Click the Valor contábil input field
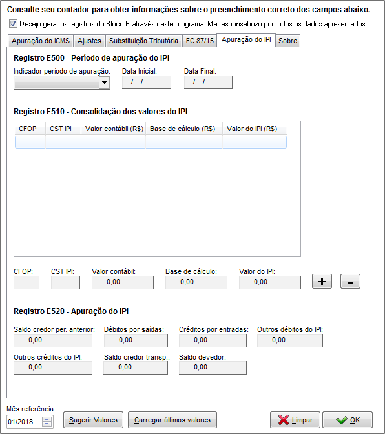385x434 pixels. [x=123, y=282]
